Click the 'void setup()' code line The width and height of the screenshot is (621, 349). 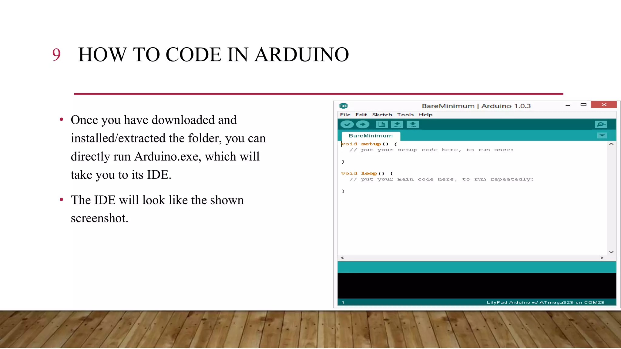point(369,144)
